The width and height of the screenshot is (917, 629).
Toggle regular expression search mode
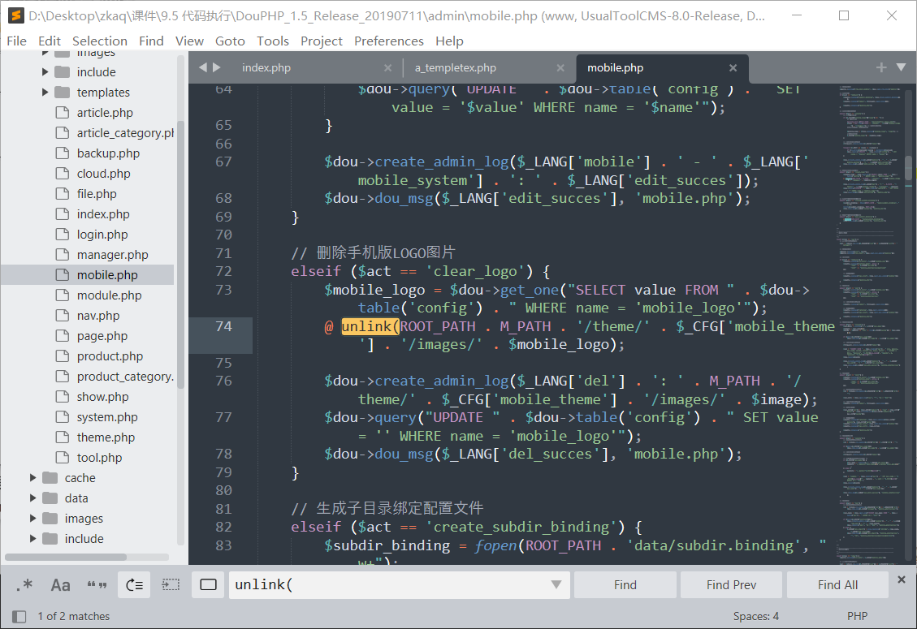pos(24,584)
